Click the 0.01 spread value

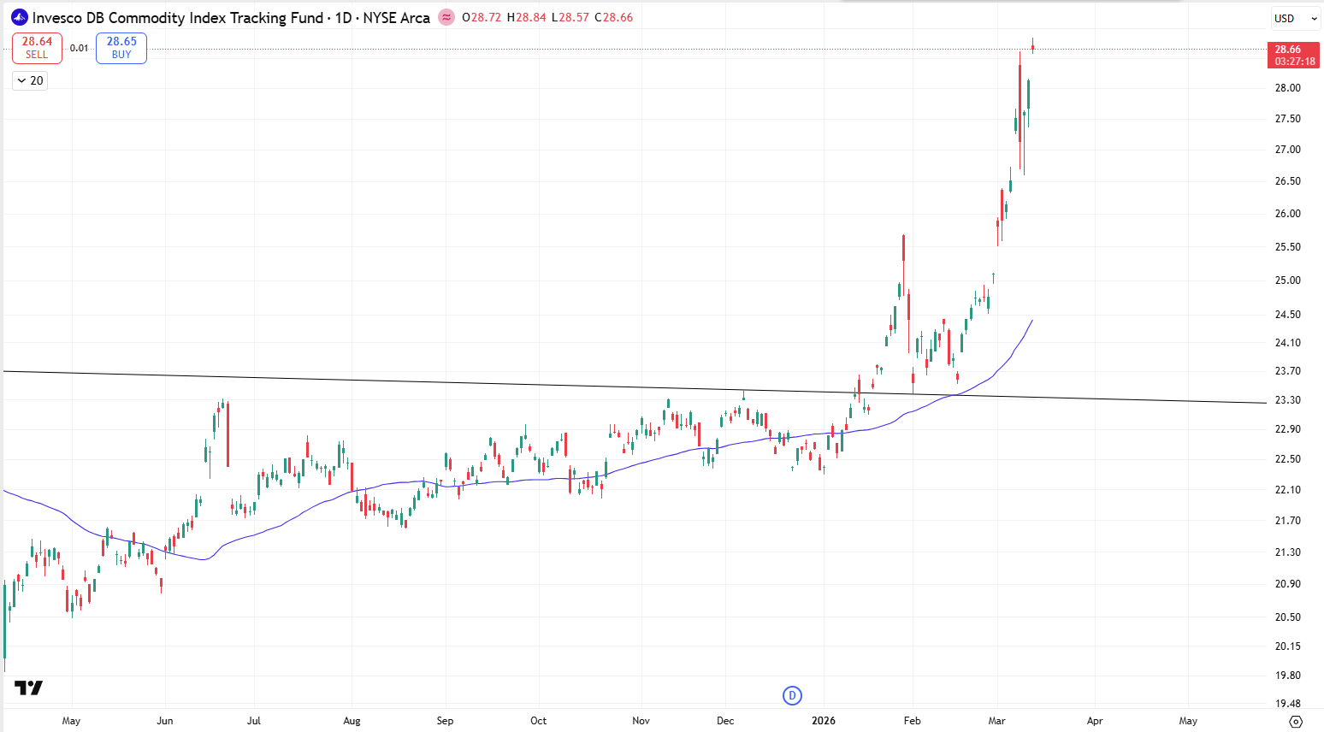click(x=79, y=48)
